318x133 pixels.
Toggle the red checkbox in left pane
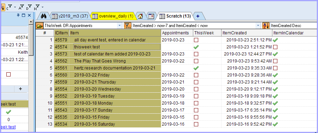point(8,74)
